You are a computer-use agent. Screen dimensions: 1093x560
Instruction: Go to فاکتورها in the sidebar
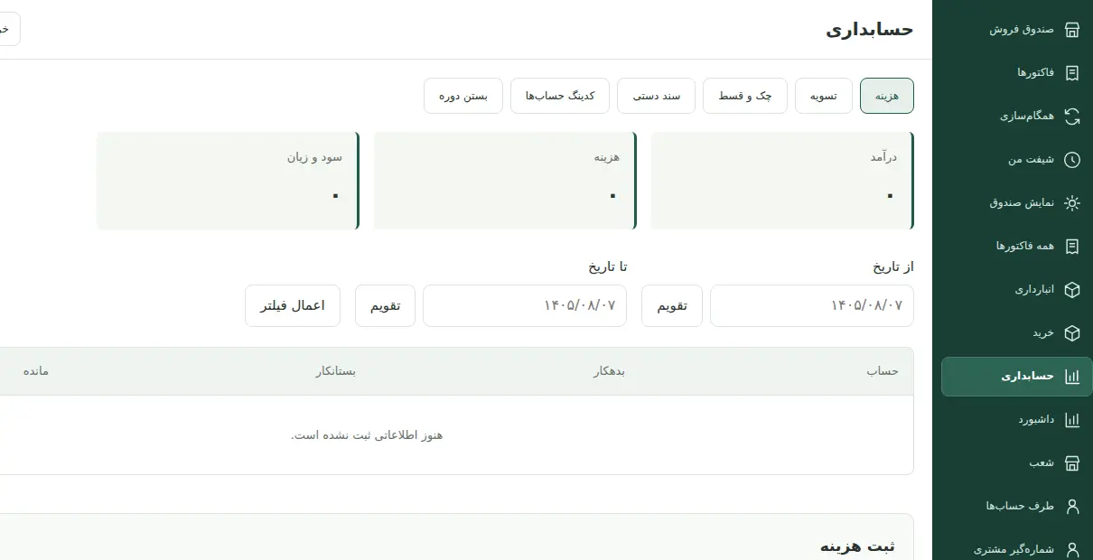coord(1016,73)
